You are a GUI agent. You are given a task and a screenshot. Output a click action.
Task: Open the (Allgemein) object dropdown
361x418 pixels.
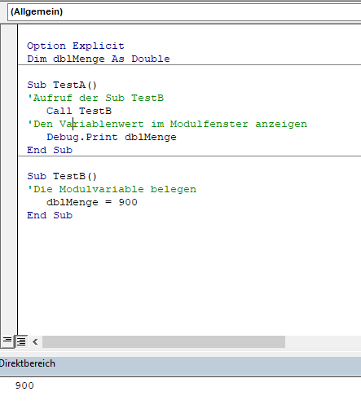pyautogui.click(x=185, y=12)
